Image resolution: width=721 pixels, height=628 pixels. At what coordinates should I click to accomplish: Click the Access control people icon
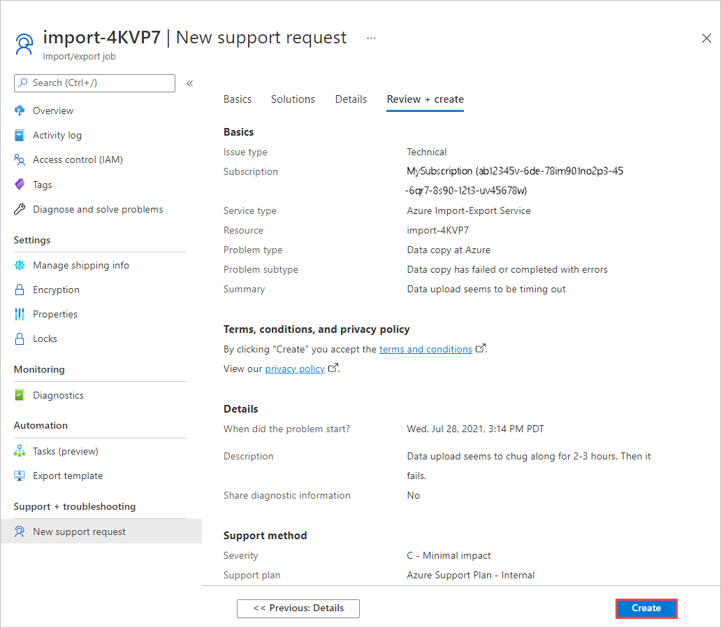(x=20, y=159)
